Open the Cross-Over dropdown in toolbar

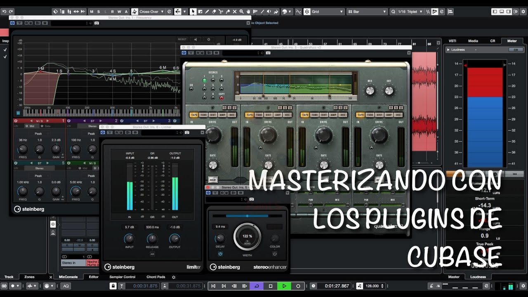[x=151, y=12]
